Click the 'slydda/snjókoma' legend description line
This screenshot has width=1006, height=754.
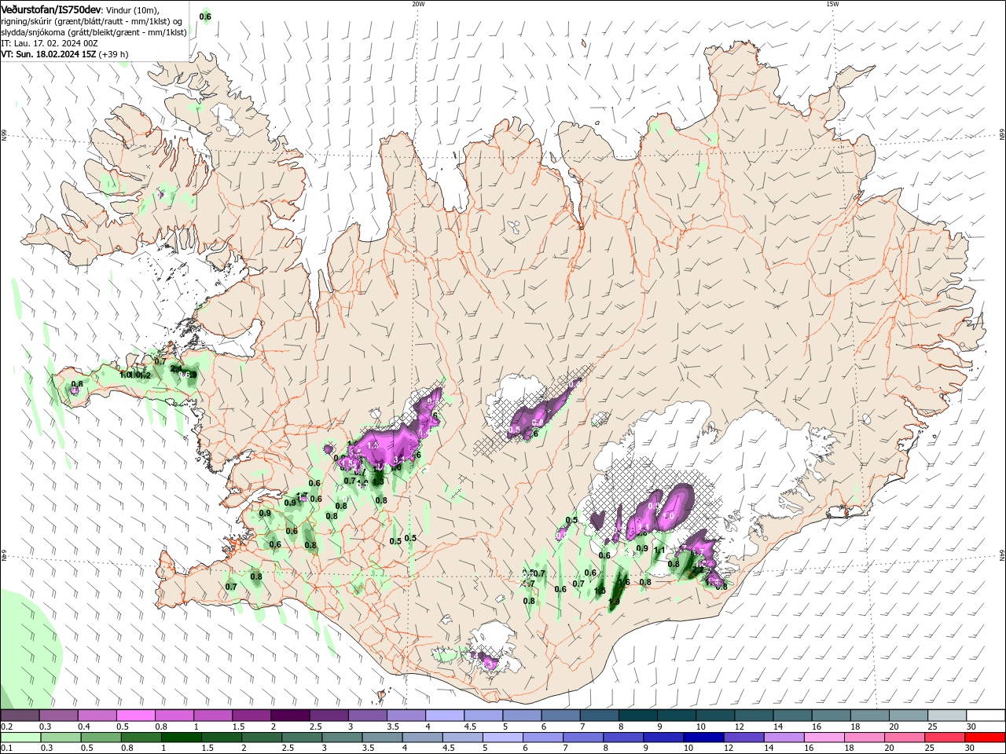click(x=94, y=32)
